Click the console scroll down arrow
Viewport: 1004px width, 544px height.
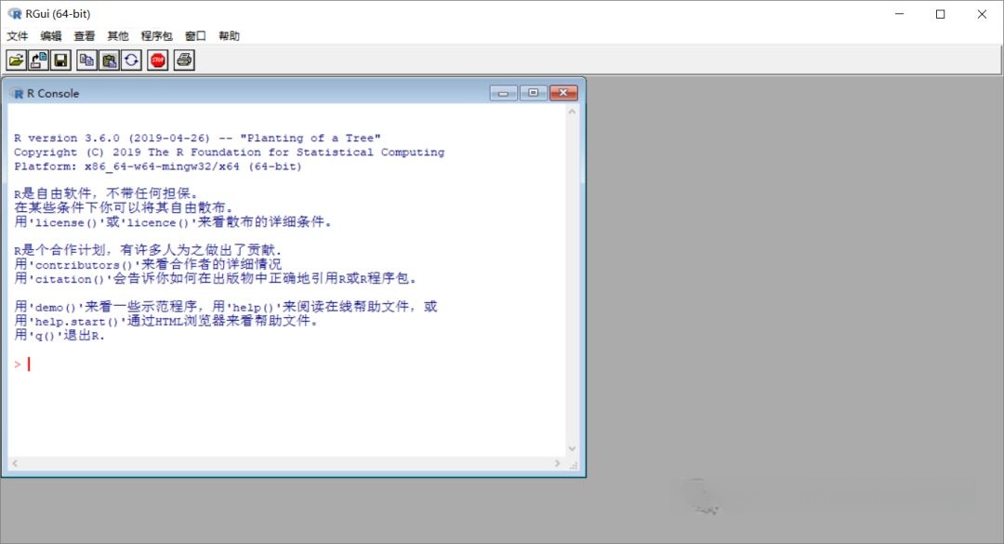[x=572, y=448]
